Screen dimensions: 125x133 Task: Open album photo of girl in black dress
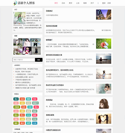click(36, 51)
